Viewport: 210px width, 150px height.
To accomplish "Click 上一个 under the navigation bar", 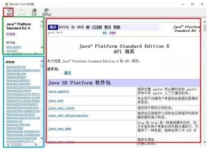I will [51, 32].
